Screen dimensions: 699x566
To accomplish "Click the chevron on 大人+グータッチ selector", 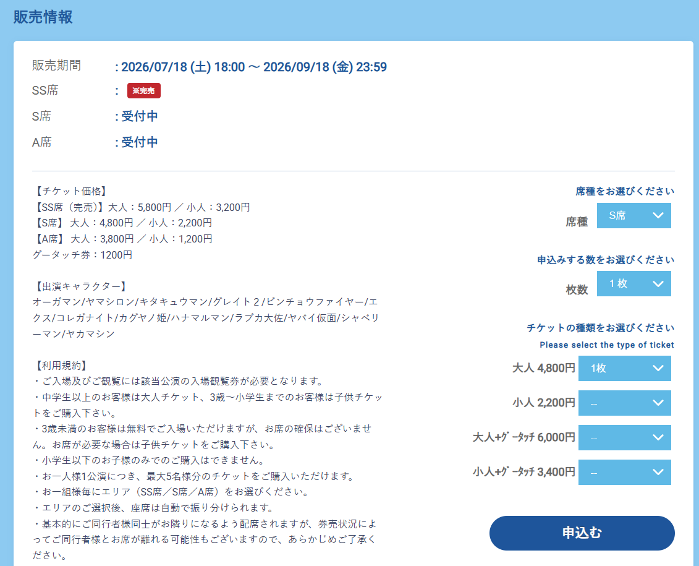I will pyautogui.click(x=658, y=437).
